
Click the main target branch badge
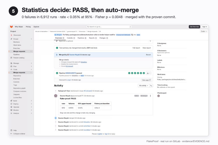coord(138,35)
